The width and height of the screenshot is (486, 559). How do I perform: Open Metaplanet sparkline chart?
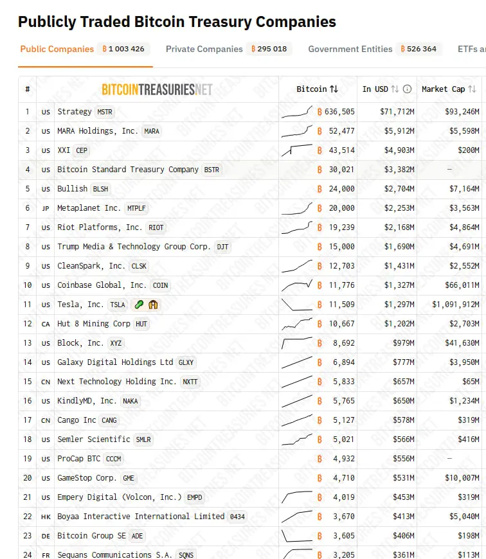pos(296,208)
